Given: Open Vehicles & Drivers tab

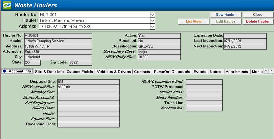Looking at the screenshot, I should pos(114,72).
